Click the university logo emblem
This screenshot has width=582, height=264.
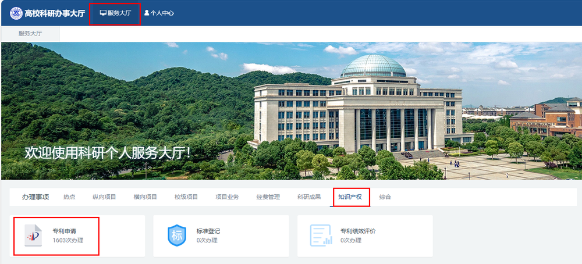(x=16, y=13)
